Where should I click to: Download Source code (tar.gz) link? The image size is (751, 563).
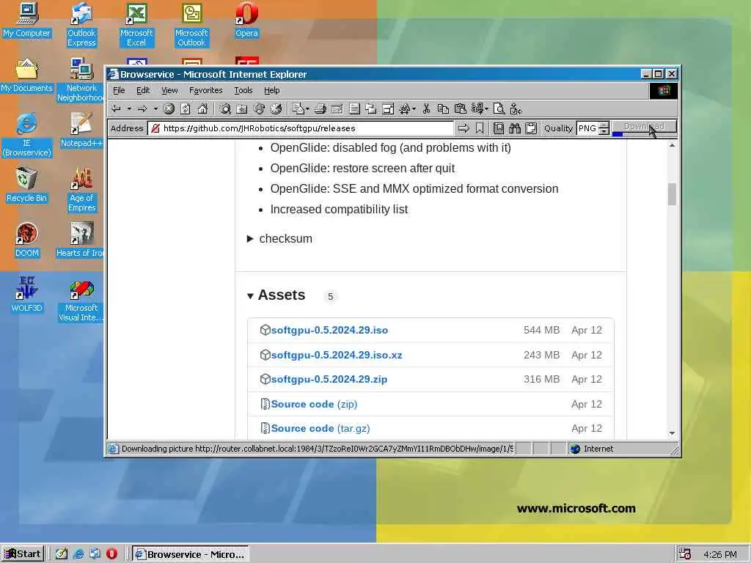point(320,429)
